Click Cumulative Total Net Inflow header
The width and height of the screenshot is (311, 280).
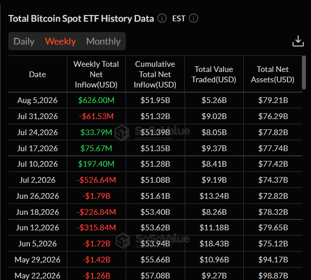tap(155, 75)
